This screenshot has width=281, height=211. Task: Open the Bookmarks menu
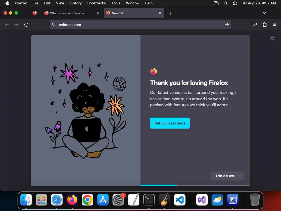96,3
